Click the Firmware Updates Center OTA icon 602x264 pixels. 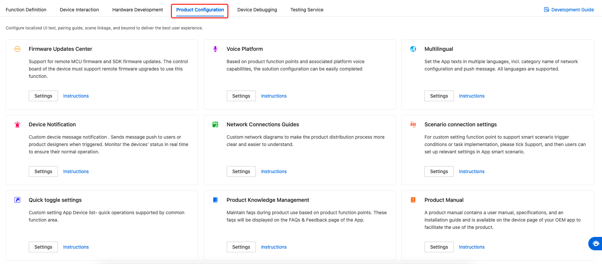17,49
